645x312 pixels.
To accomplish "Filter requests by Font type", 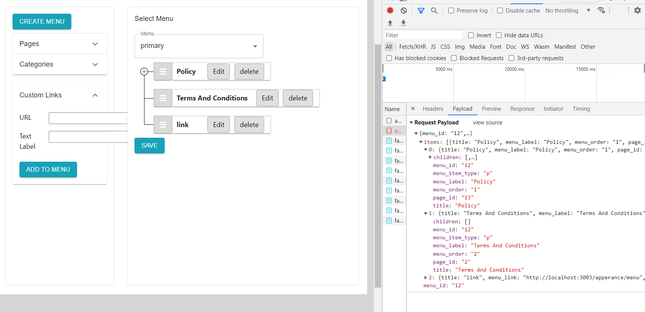I will point(496,47).
